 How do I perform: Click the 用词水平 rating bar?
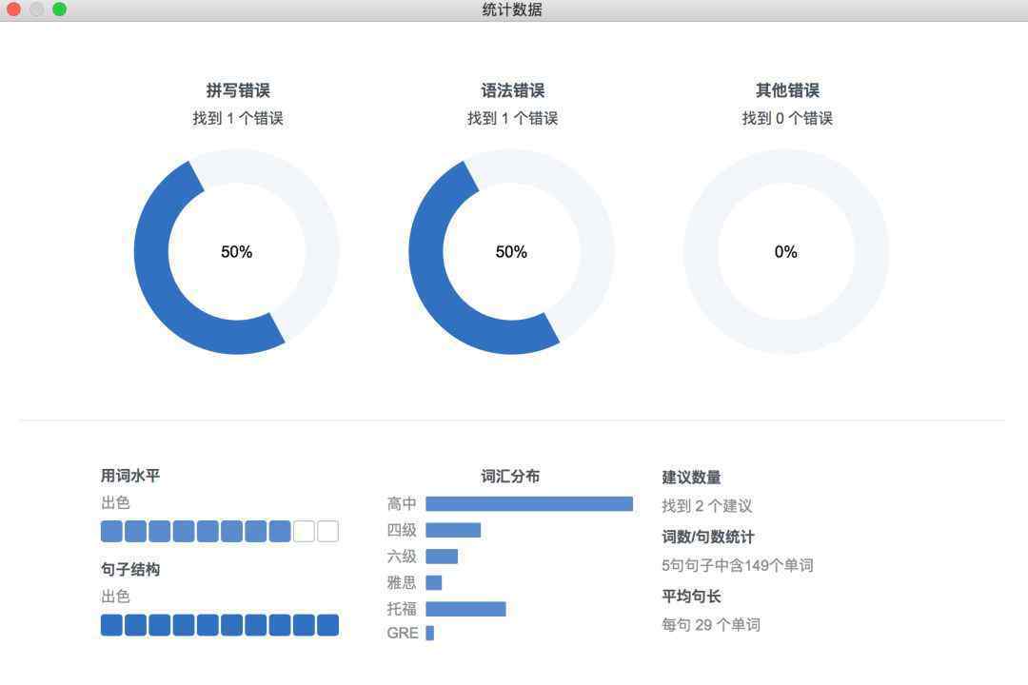click(x=220, y=531)
